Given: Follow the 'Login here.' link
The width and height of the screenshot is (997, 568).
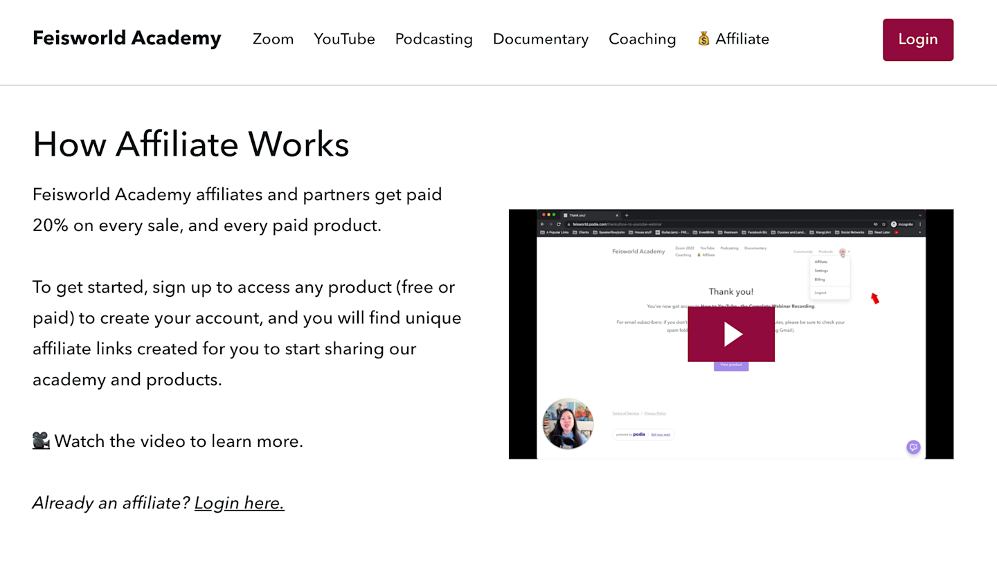Looking at the screenshot, I should pos(239,503).
